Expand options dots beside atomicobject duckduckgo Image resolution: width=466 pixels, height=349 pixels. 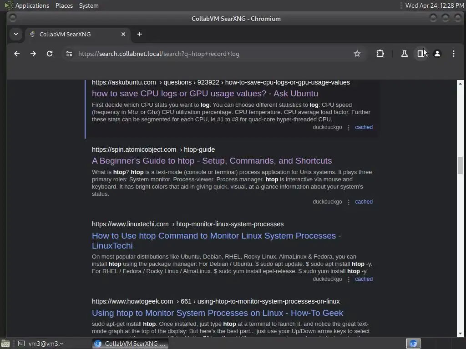[x=349, y=202]
